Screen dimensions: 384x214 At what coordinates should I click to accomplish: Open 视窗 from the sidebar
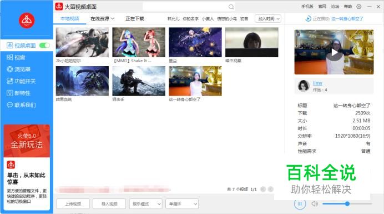click(x=16, y=57)
